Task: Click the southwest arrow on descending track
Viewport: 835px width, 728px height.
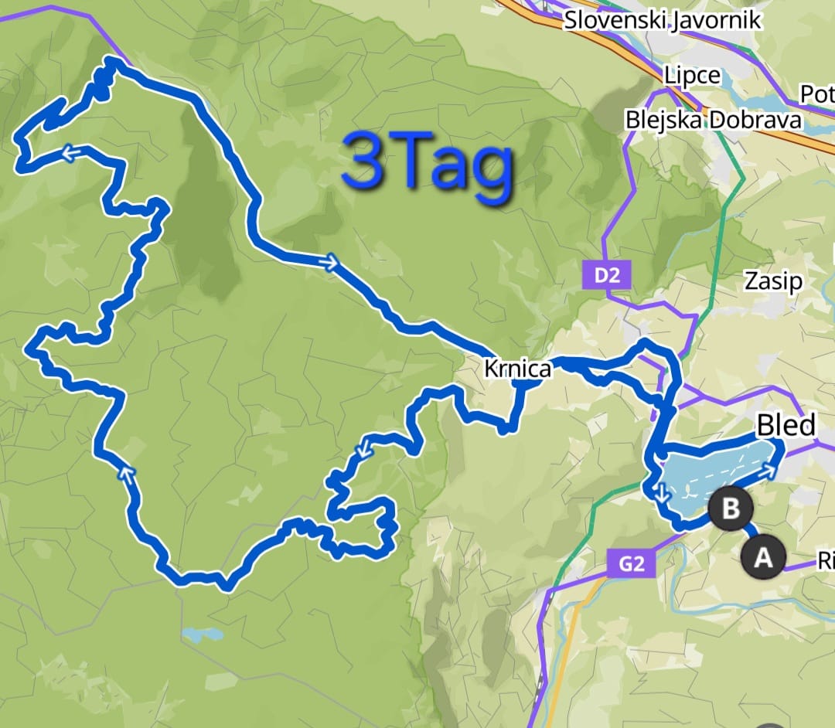Action: coord(364,450)
